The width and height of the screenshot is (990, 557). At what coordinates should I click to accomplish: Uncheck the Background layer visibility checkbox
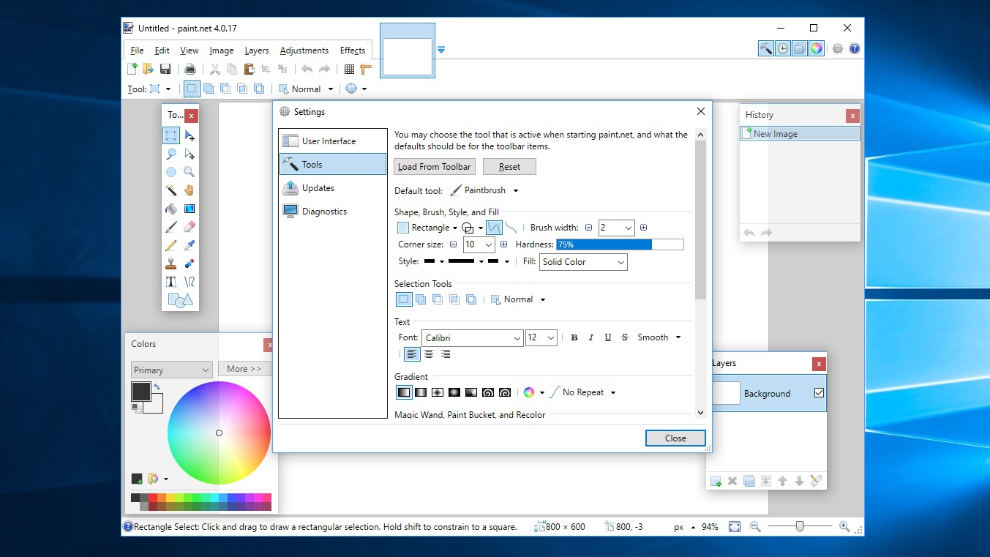coord(819,393)
